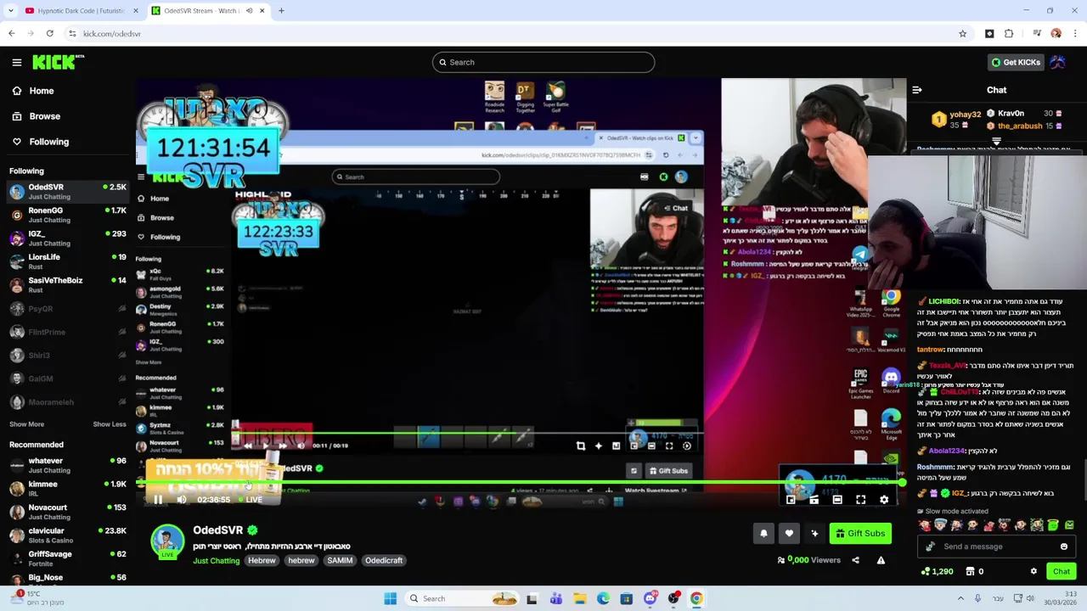The height and width of the screenshot is (611, 1087).
Task: Toggle theater mode on the player
Action: point(836,500)
